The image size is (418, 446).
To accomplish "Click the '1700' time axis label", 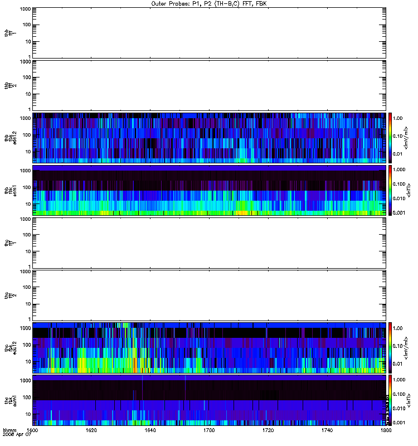I will coord(209,430).
